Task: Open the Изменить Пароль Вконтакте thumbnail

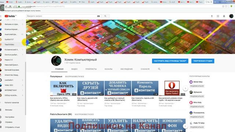Action: [x=145, y=88]
